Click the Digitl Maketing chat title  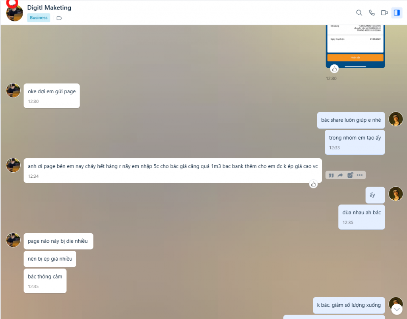click(x=49, y=8)
